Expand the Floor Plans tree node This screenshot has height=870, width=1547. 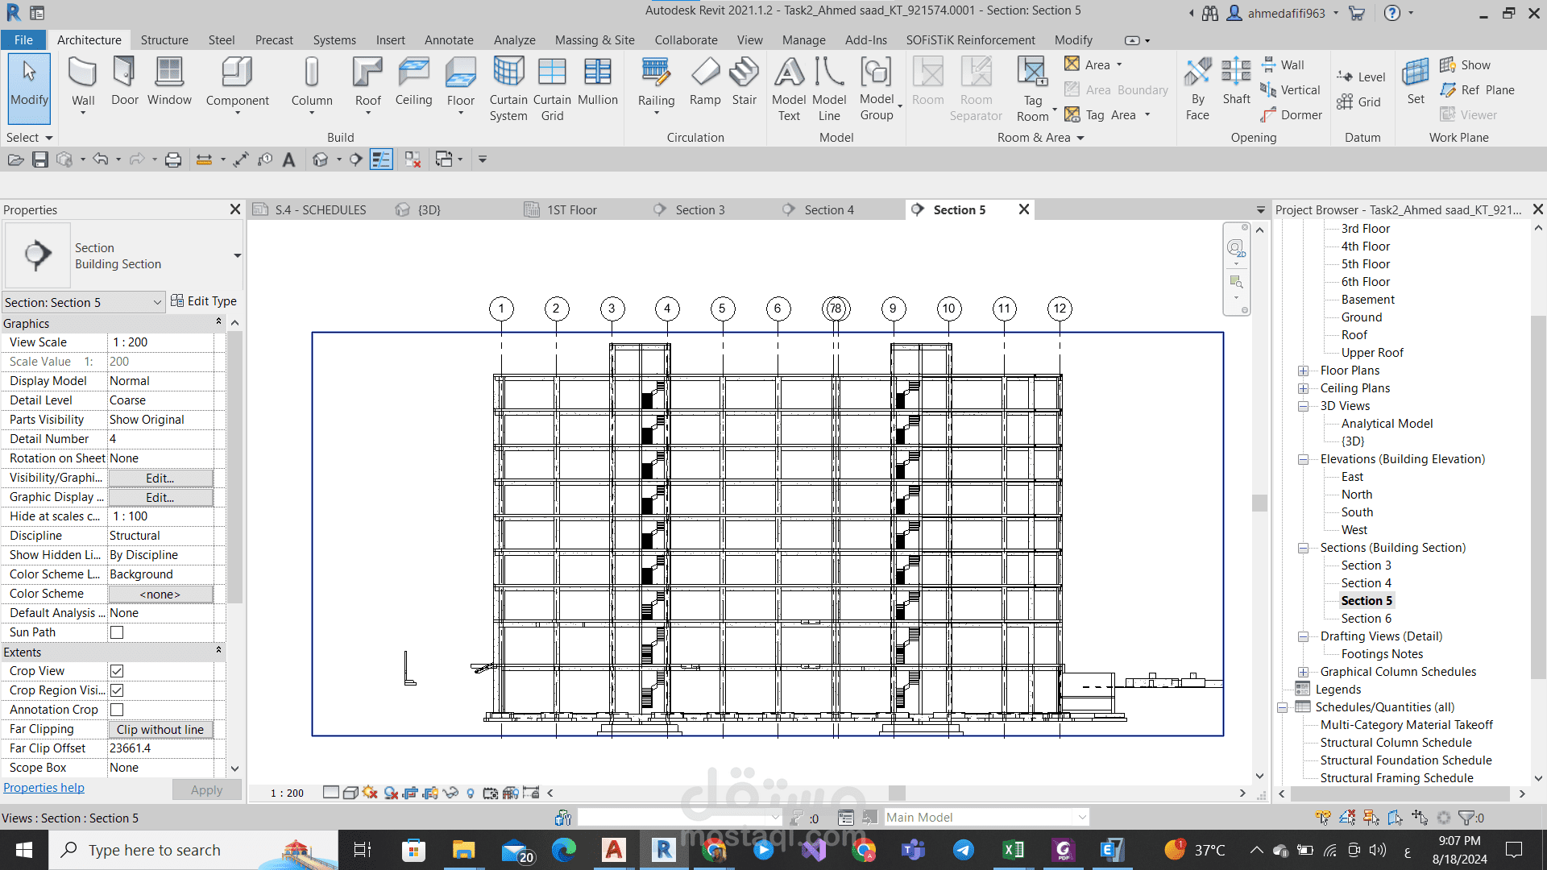[x=1303, y=371]
